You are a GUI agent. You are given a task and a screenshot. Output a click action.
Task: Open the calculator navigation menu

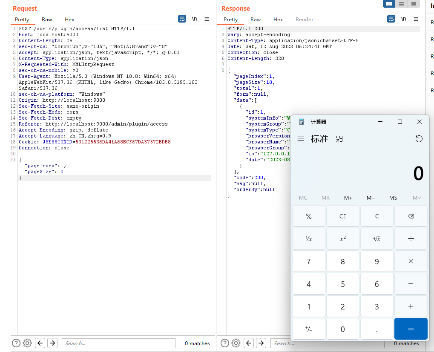point(301,139)
